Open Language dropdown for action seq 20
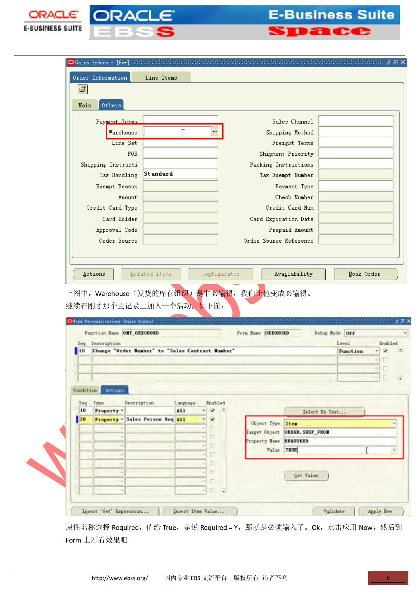Image resolution: width=419 pixels, height=593 pixels. tap(204, 419)
